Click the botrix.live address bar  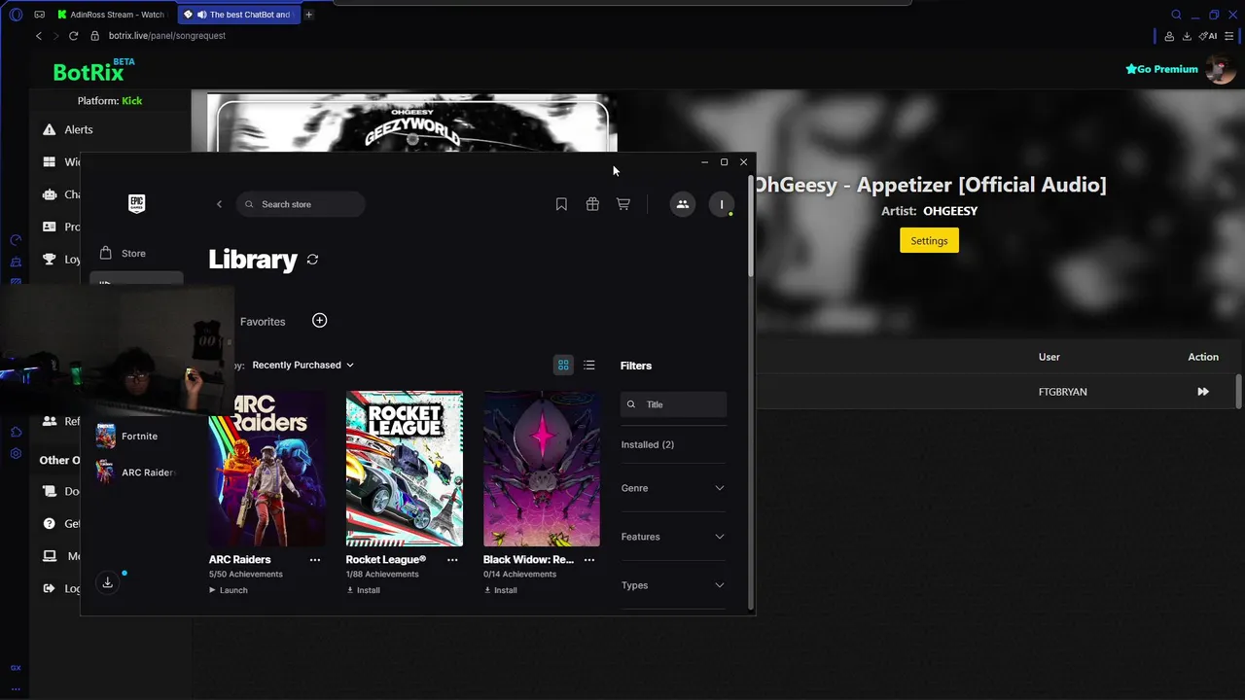pyautogui.click(x=166, y=36)
